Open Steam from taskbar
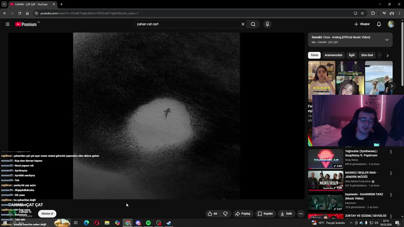404x227 pixels. (169, 223)
